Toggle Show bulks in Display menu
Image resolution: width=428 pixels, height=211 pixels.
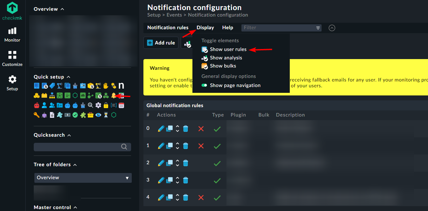click(x=219, y=66)
